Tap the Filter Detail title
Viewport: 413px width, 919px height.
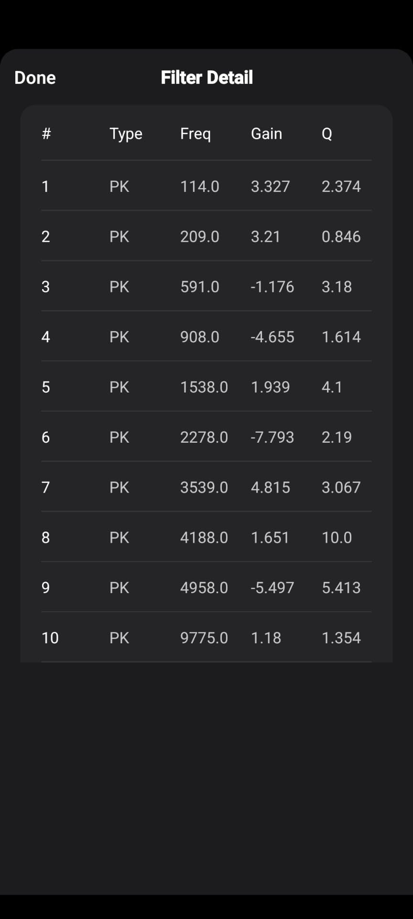click(x=206, y=78)
